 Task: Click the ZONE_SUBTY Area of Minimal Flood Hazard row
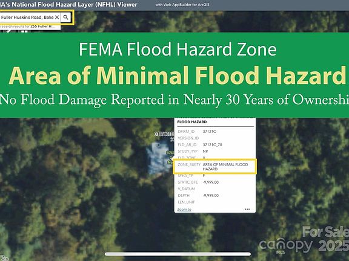coord(214,167)
